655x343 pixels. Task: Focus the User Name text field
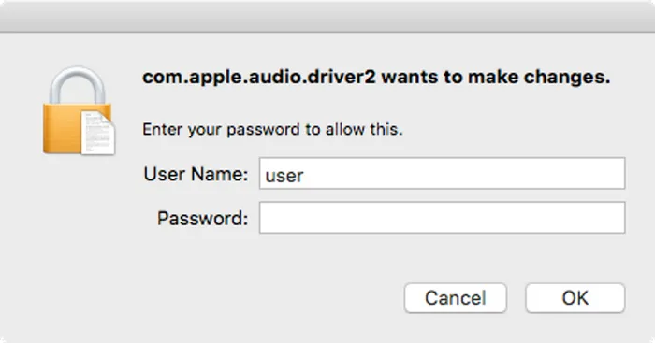click(x=442, y=173)
